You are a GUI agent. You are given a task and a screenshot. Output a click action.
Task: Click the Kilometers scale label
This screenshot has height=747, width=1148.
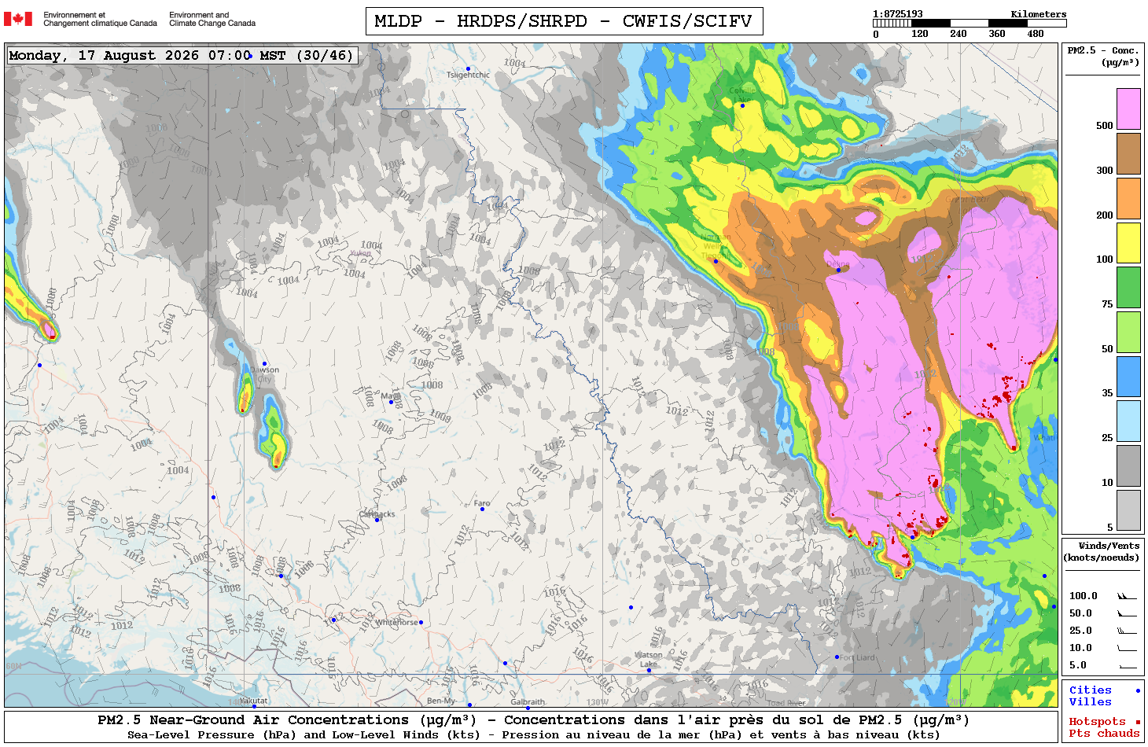coord(1039,14)
